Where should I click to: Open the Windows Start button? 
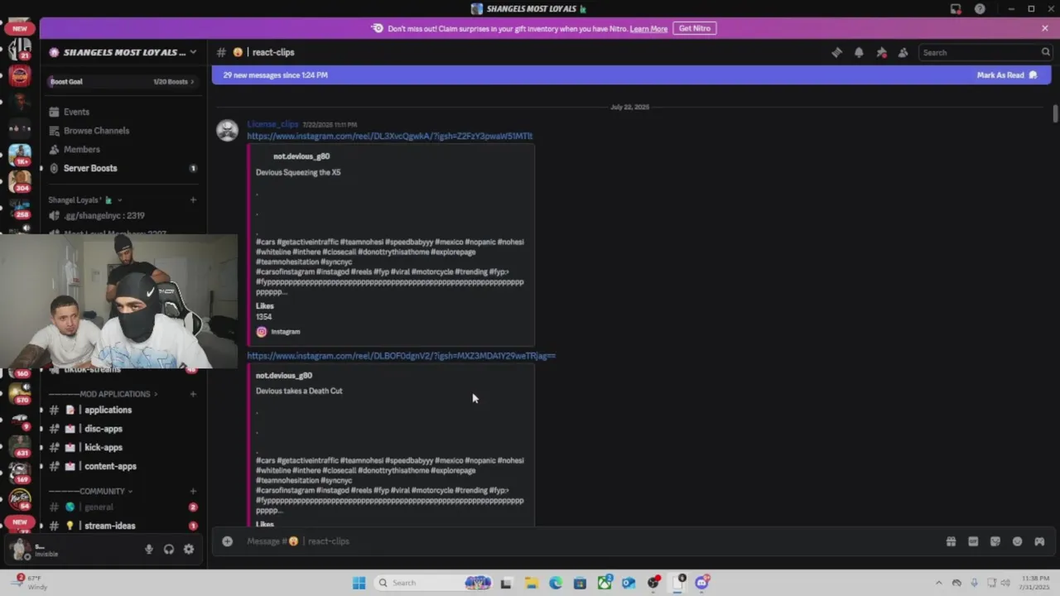[359, 583]
